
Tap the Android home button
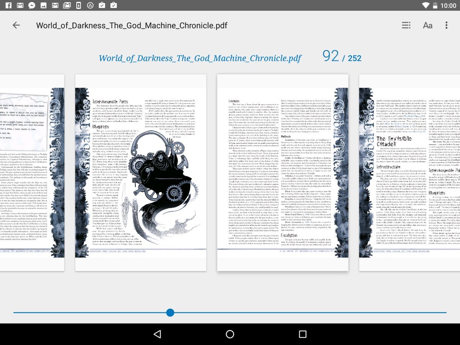click(x=230, y=334)
